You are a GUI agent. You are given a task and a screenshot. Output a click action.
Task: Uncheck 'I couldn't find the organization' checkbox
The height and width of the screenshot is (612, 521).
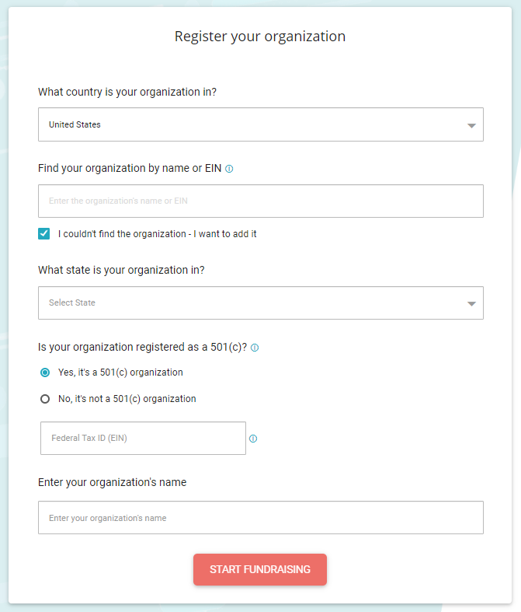coord(44,234)
